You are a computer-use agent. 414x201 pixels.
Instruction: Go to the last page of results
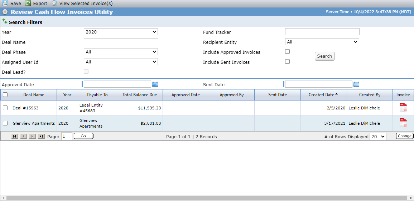pos(42,136)
